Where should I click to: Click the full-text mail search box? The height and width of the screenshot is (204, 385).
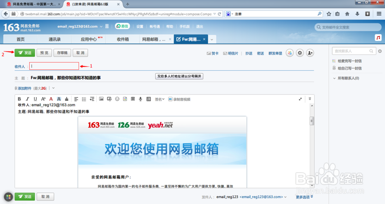pos(348,27)
